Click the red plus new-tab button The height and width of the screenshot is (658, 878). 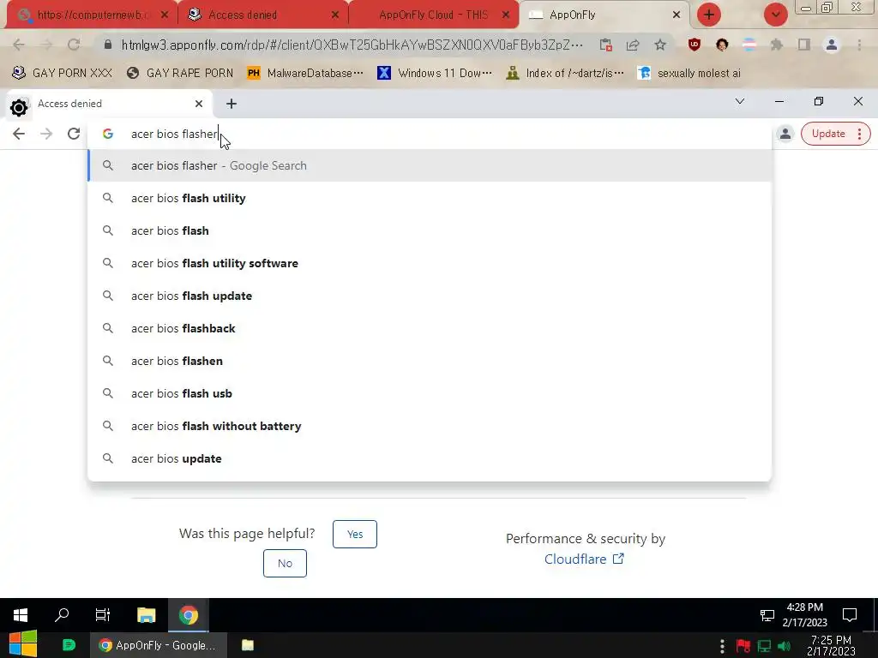pyautogui.click(x=709, y=15)
